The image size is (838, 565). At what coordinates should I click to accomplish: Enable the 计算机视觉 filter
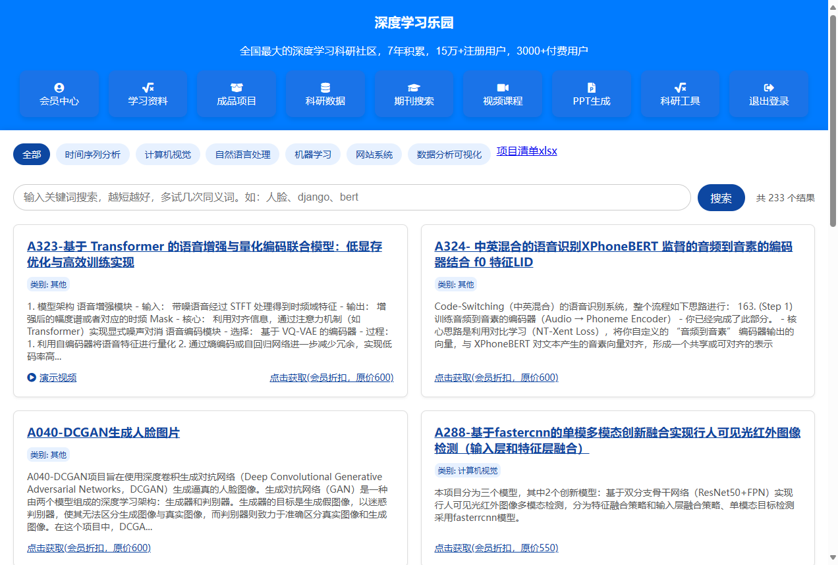pos(167,154)
